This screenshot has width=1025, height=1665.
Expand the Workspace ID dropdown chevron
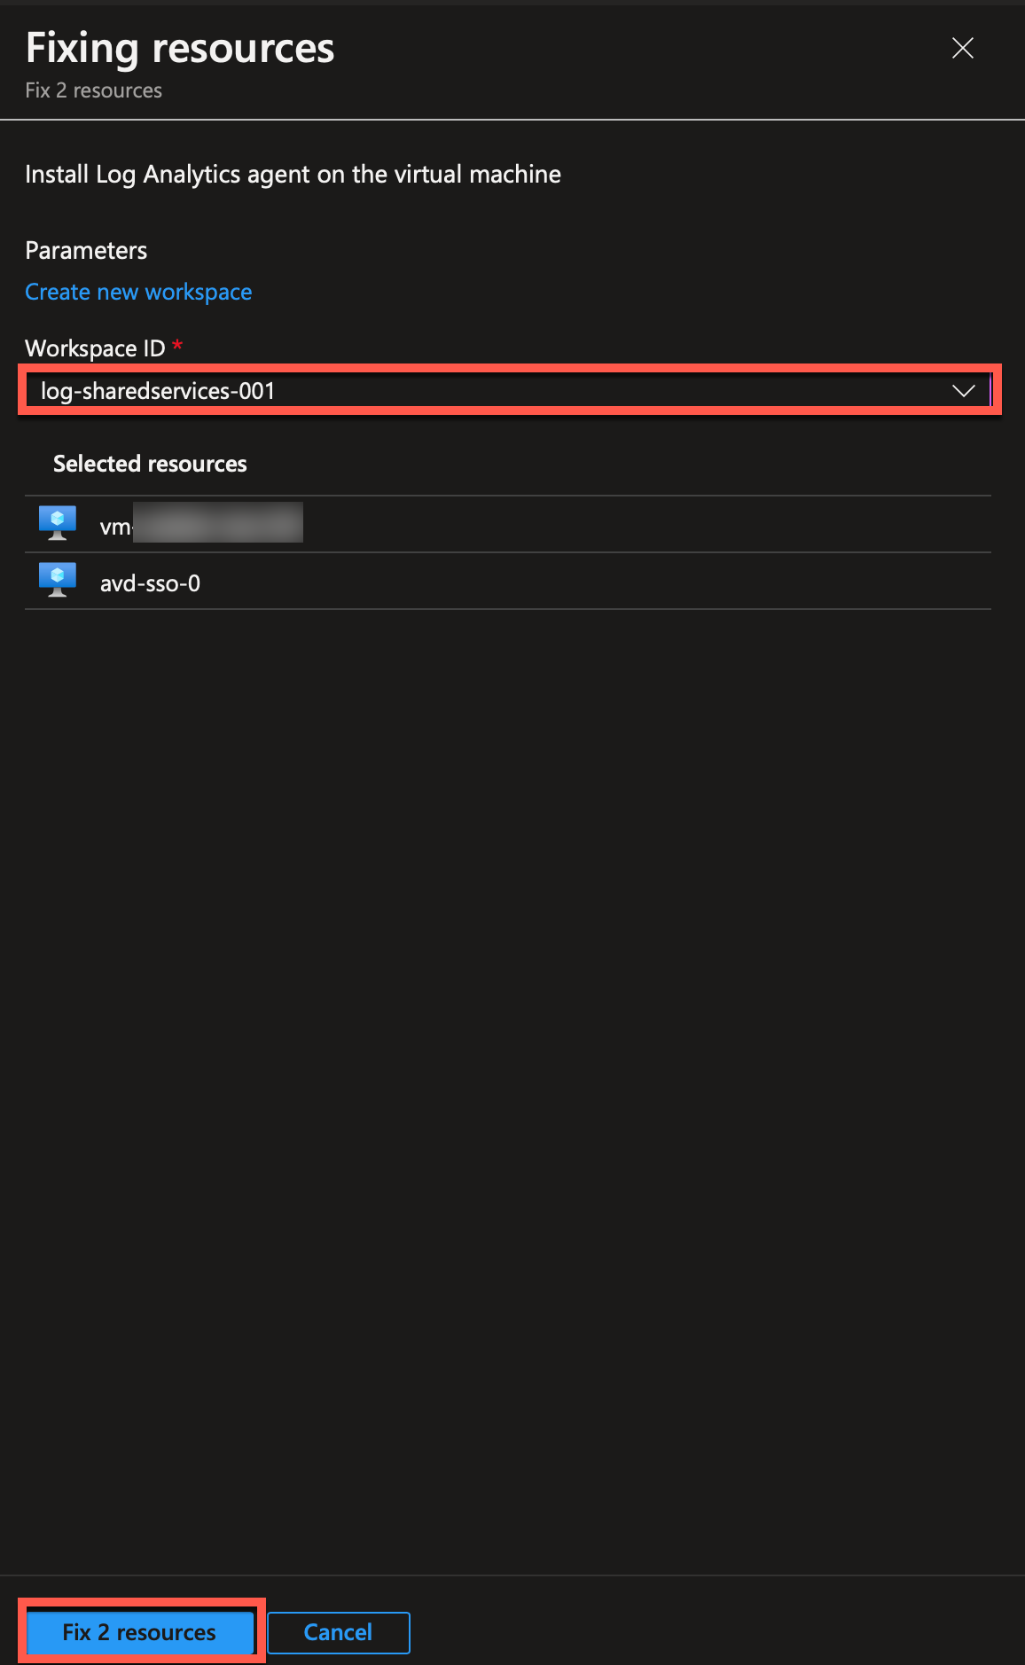pyautogui.click(x=963, y=391)
